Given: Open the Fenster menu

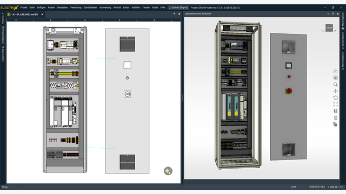Looking at the screenshot, I should click(x=146, y=8).
